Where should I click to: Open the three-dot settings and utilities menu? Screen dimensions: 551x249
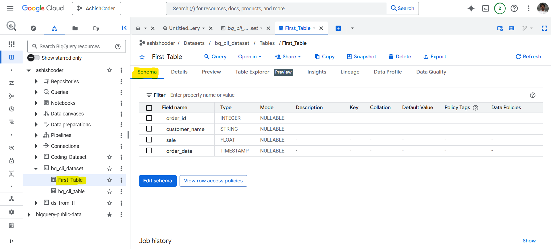[x=528, y=8]
